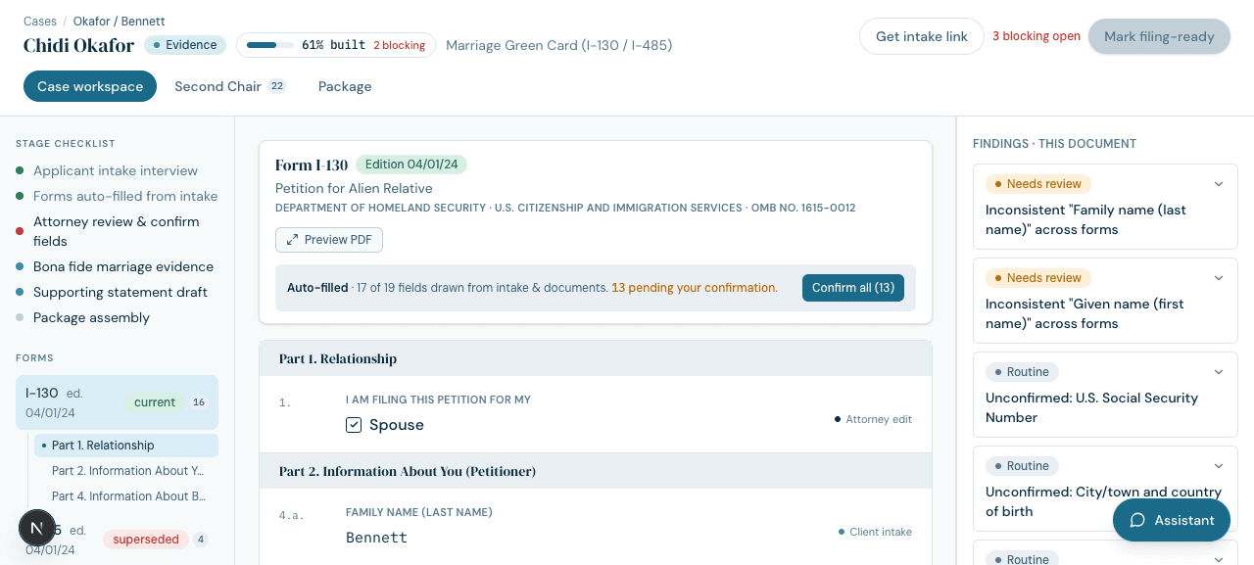Click the expand icon in Preview PDF

pos(292,240)
